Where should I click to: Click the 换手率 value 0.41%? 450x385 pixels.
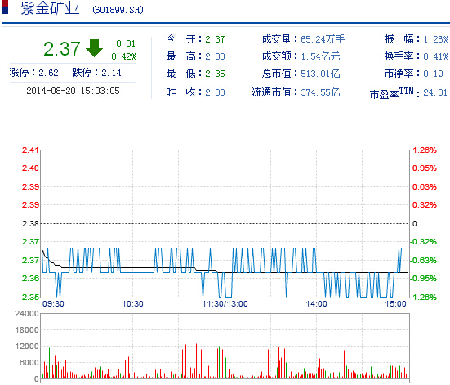[x=436, y=56]
